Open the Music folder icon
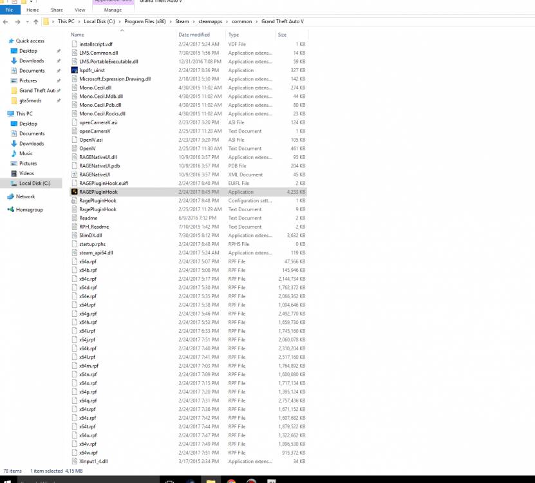 tap(14, 153)
